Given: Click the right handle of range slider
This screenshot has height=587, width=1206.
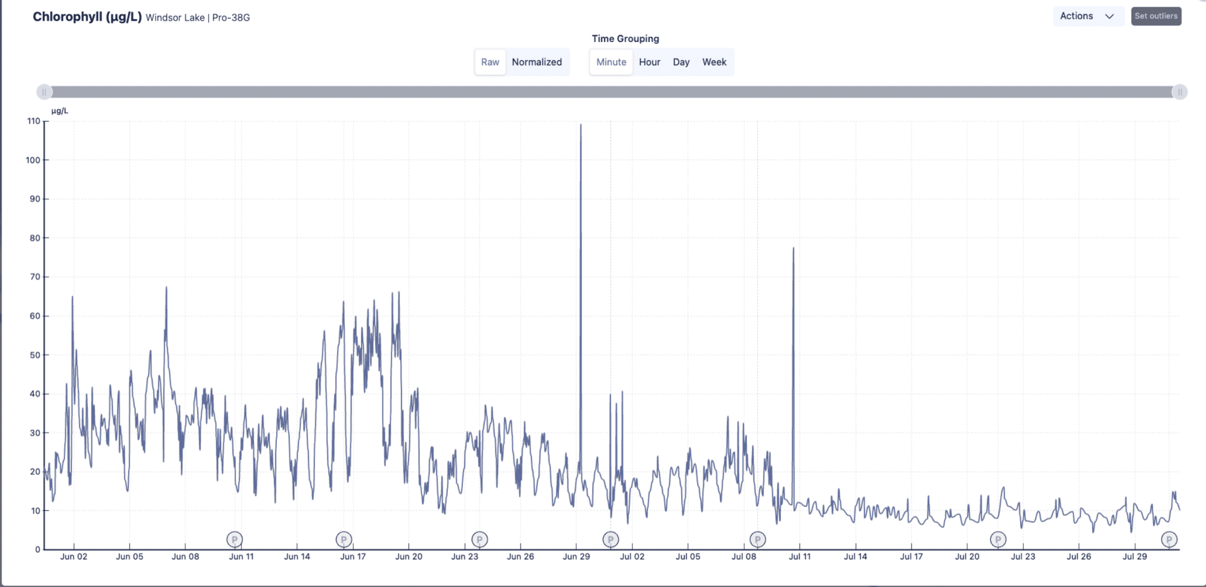Looking at the screenshot, I should pyautogui.click(x=1180, y=92).
